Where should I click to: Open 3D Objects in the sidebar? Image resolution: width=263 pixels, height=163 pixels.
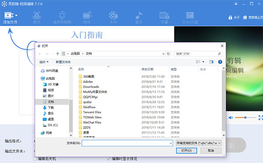point(51,84)
